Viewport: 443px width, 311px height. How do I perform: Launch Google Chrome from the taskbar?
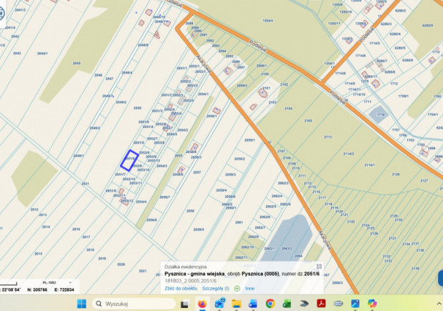point(270,303)
